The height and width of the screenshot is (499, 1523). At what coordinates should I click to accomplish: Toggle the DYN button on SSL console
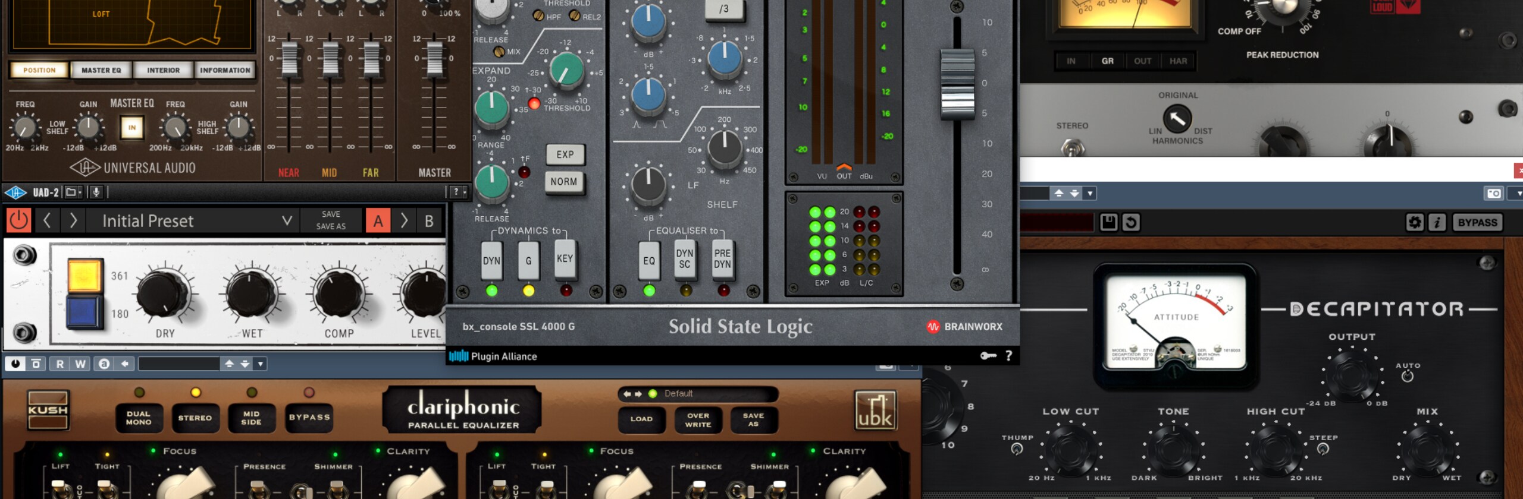(x=491, y=260)
